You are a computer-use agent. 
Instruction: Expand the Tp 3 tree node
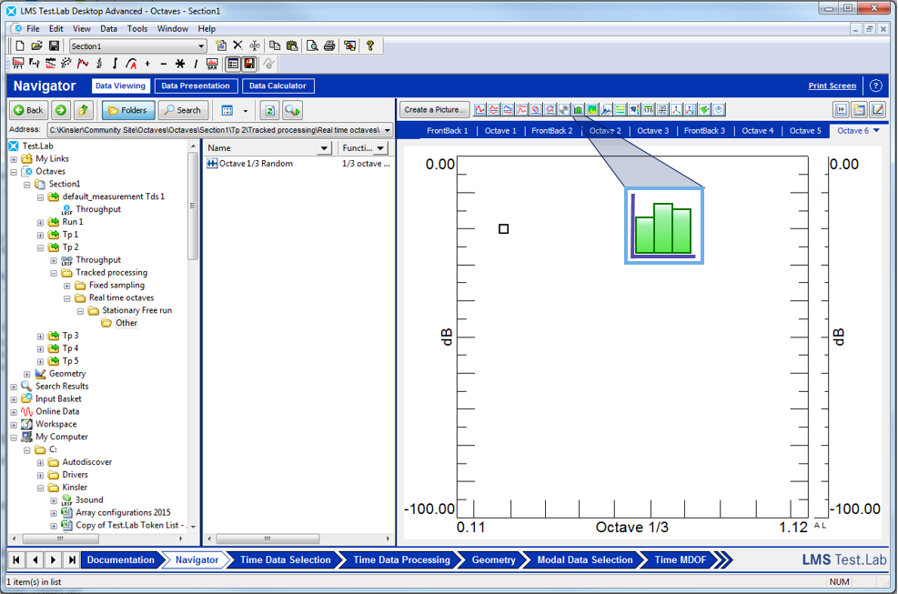click(x=40, y=336)
